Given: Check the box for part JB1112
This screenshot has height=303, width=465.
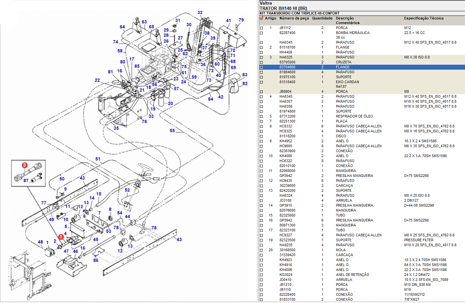Looking at the screenshot, I should click(261, 28).
